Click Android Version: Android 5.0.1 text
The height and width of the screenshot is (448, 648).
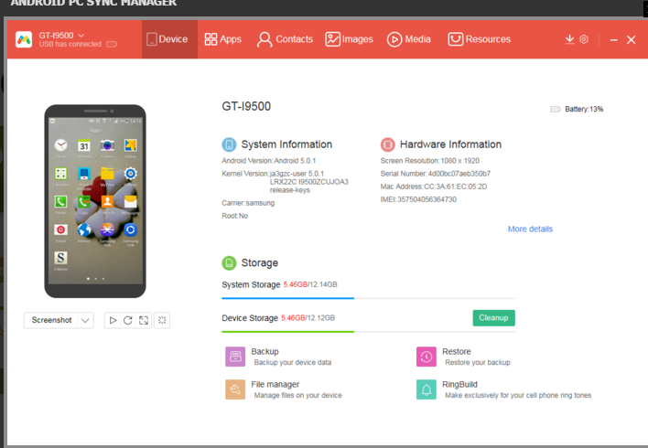tap(268, 161)
